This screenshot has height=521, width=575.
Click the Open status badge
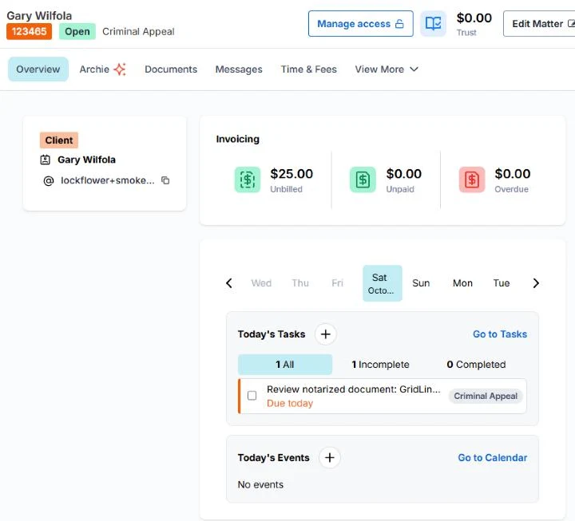[x=77, y=31]
